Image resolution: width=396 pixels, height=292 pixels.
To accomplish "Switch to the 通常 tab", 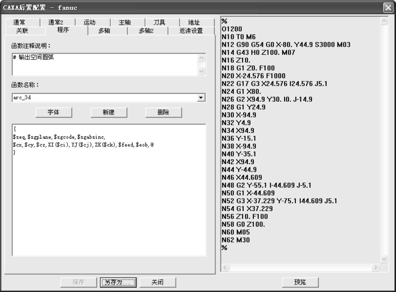I will tap(21, 22).
